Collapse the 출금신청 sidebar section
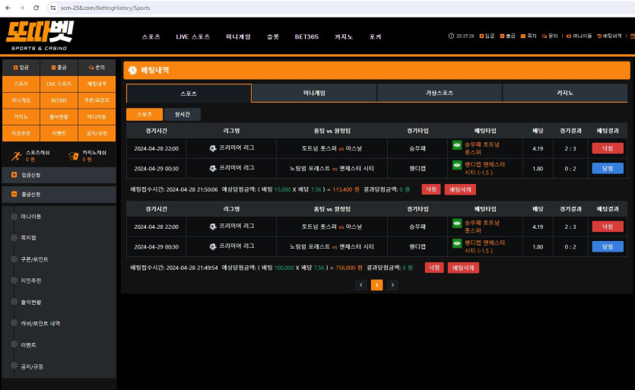This screenshot has height=390, width=635. tap(15, 194)
